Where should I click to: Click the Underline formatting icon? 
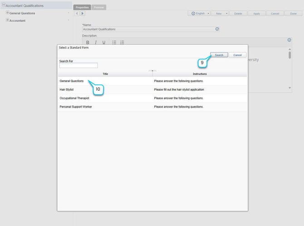(104, 42)
